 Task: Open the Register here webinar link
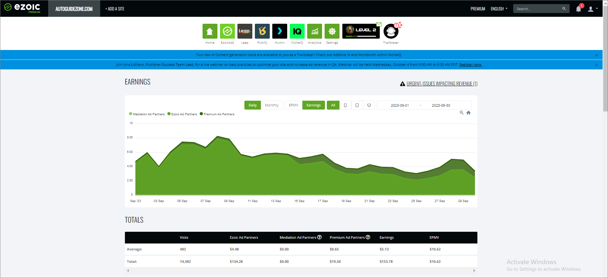pyautogui.click(x=470, y=65)
